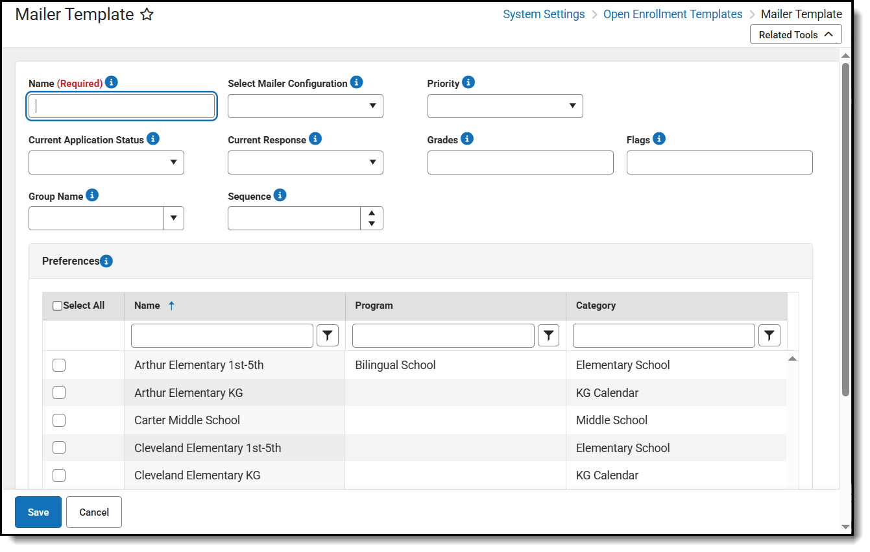View info about Current Application Status
Viewport: 870px width, 552px height.
[153, 139]
